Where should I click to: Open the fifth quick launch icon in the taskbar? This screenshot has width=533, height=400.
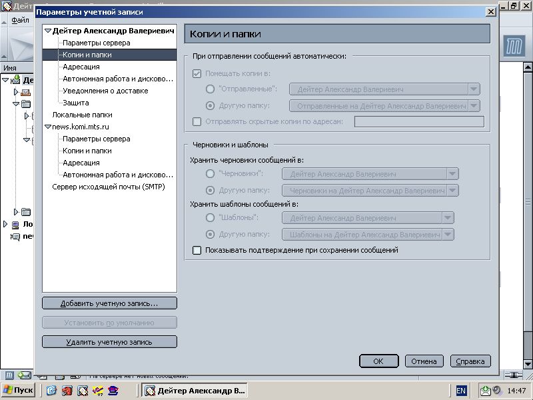113,390
